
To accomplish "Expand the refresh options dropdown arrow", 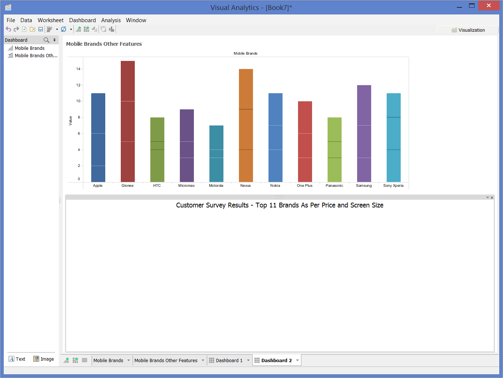I will click(x=71, y=30).
